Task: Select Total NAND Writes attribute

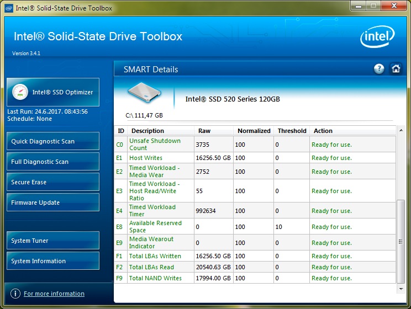Action: click(x=155, y=278)
